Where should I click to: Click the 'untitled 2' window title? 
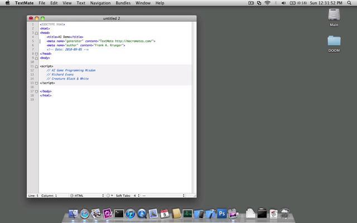pos(112,18)
